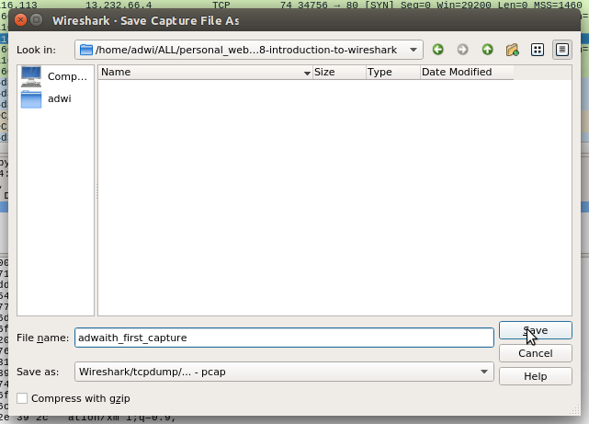
Task: Click the greyed Forward arrow icon
Action: tap(462, 50)
